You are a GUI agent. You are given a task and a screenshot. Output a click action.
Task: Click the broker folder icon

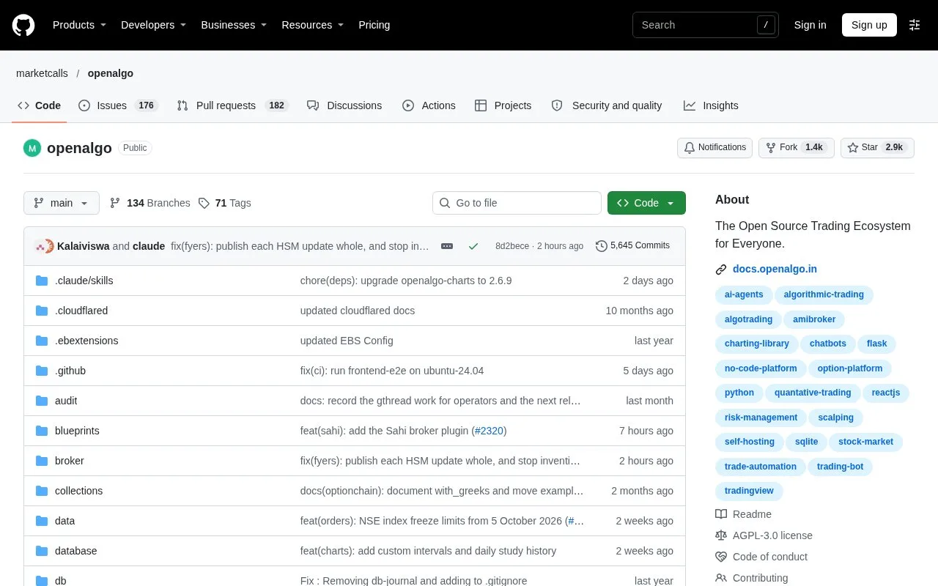click(42, 461)
